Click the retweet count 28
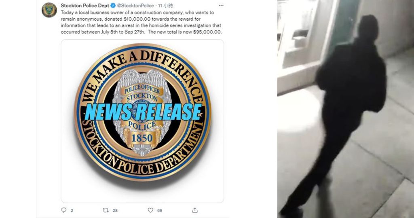The width and height of the screenshot is (414, 218). (x=115, y=211)
